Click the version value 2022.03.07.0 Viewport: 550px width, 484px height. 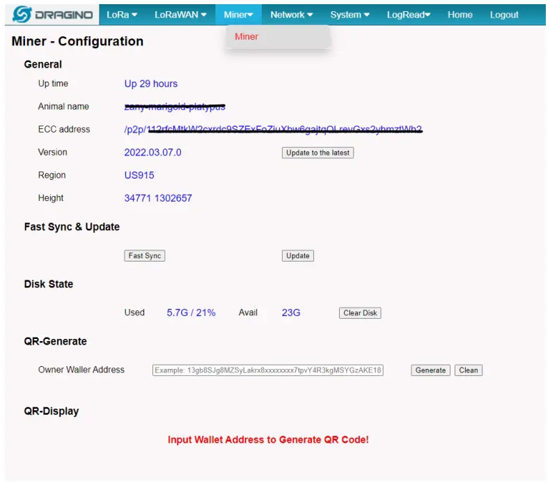(x=152, y=153)
